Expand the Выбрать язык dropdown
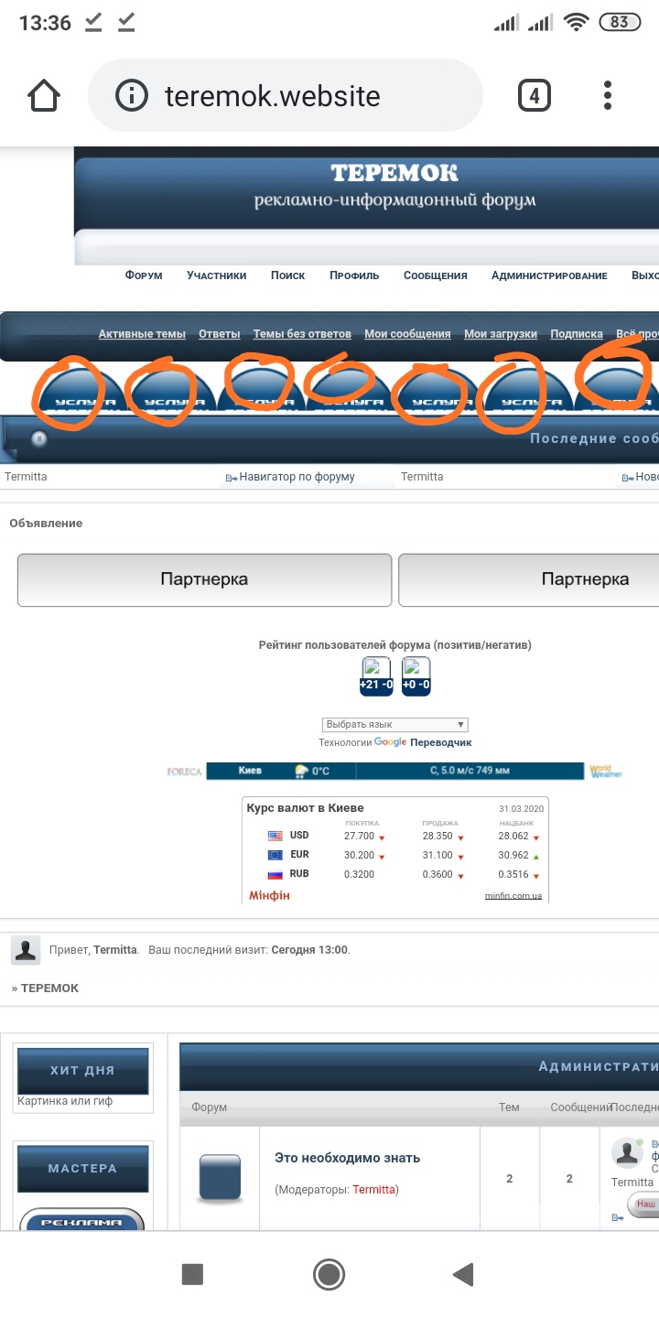This screenshot has width=659, height=1318. (x=395, y=724)
